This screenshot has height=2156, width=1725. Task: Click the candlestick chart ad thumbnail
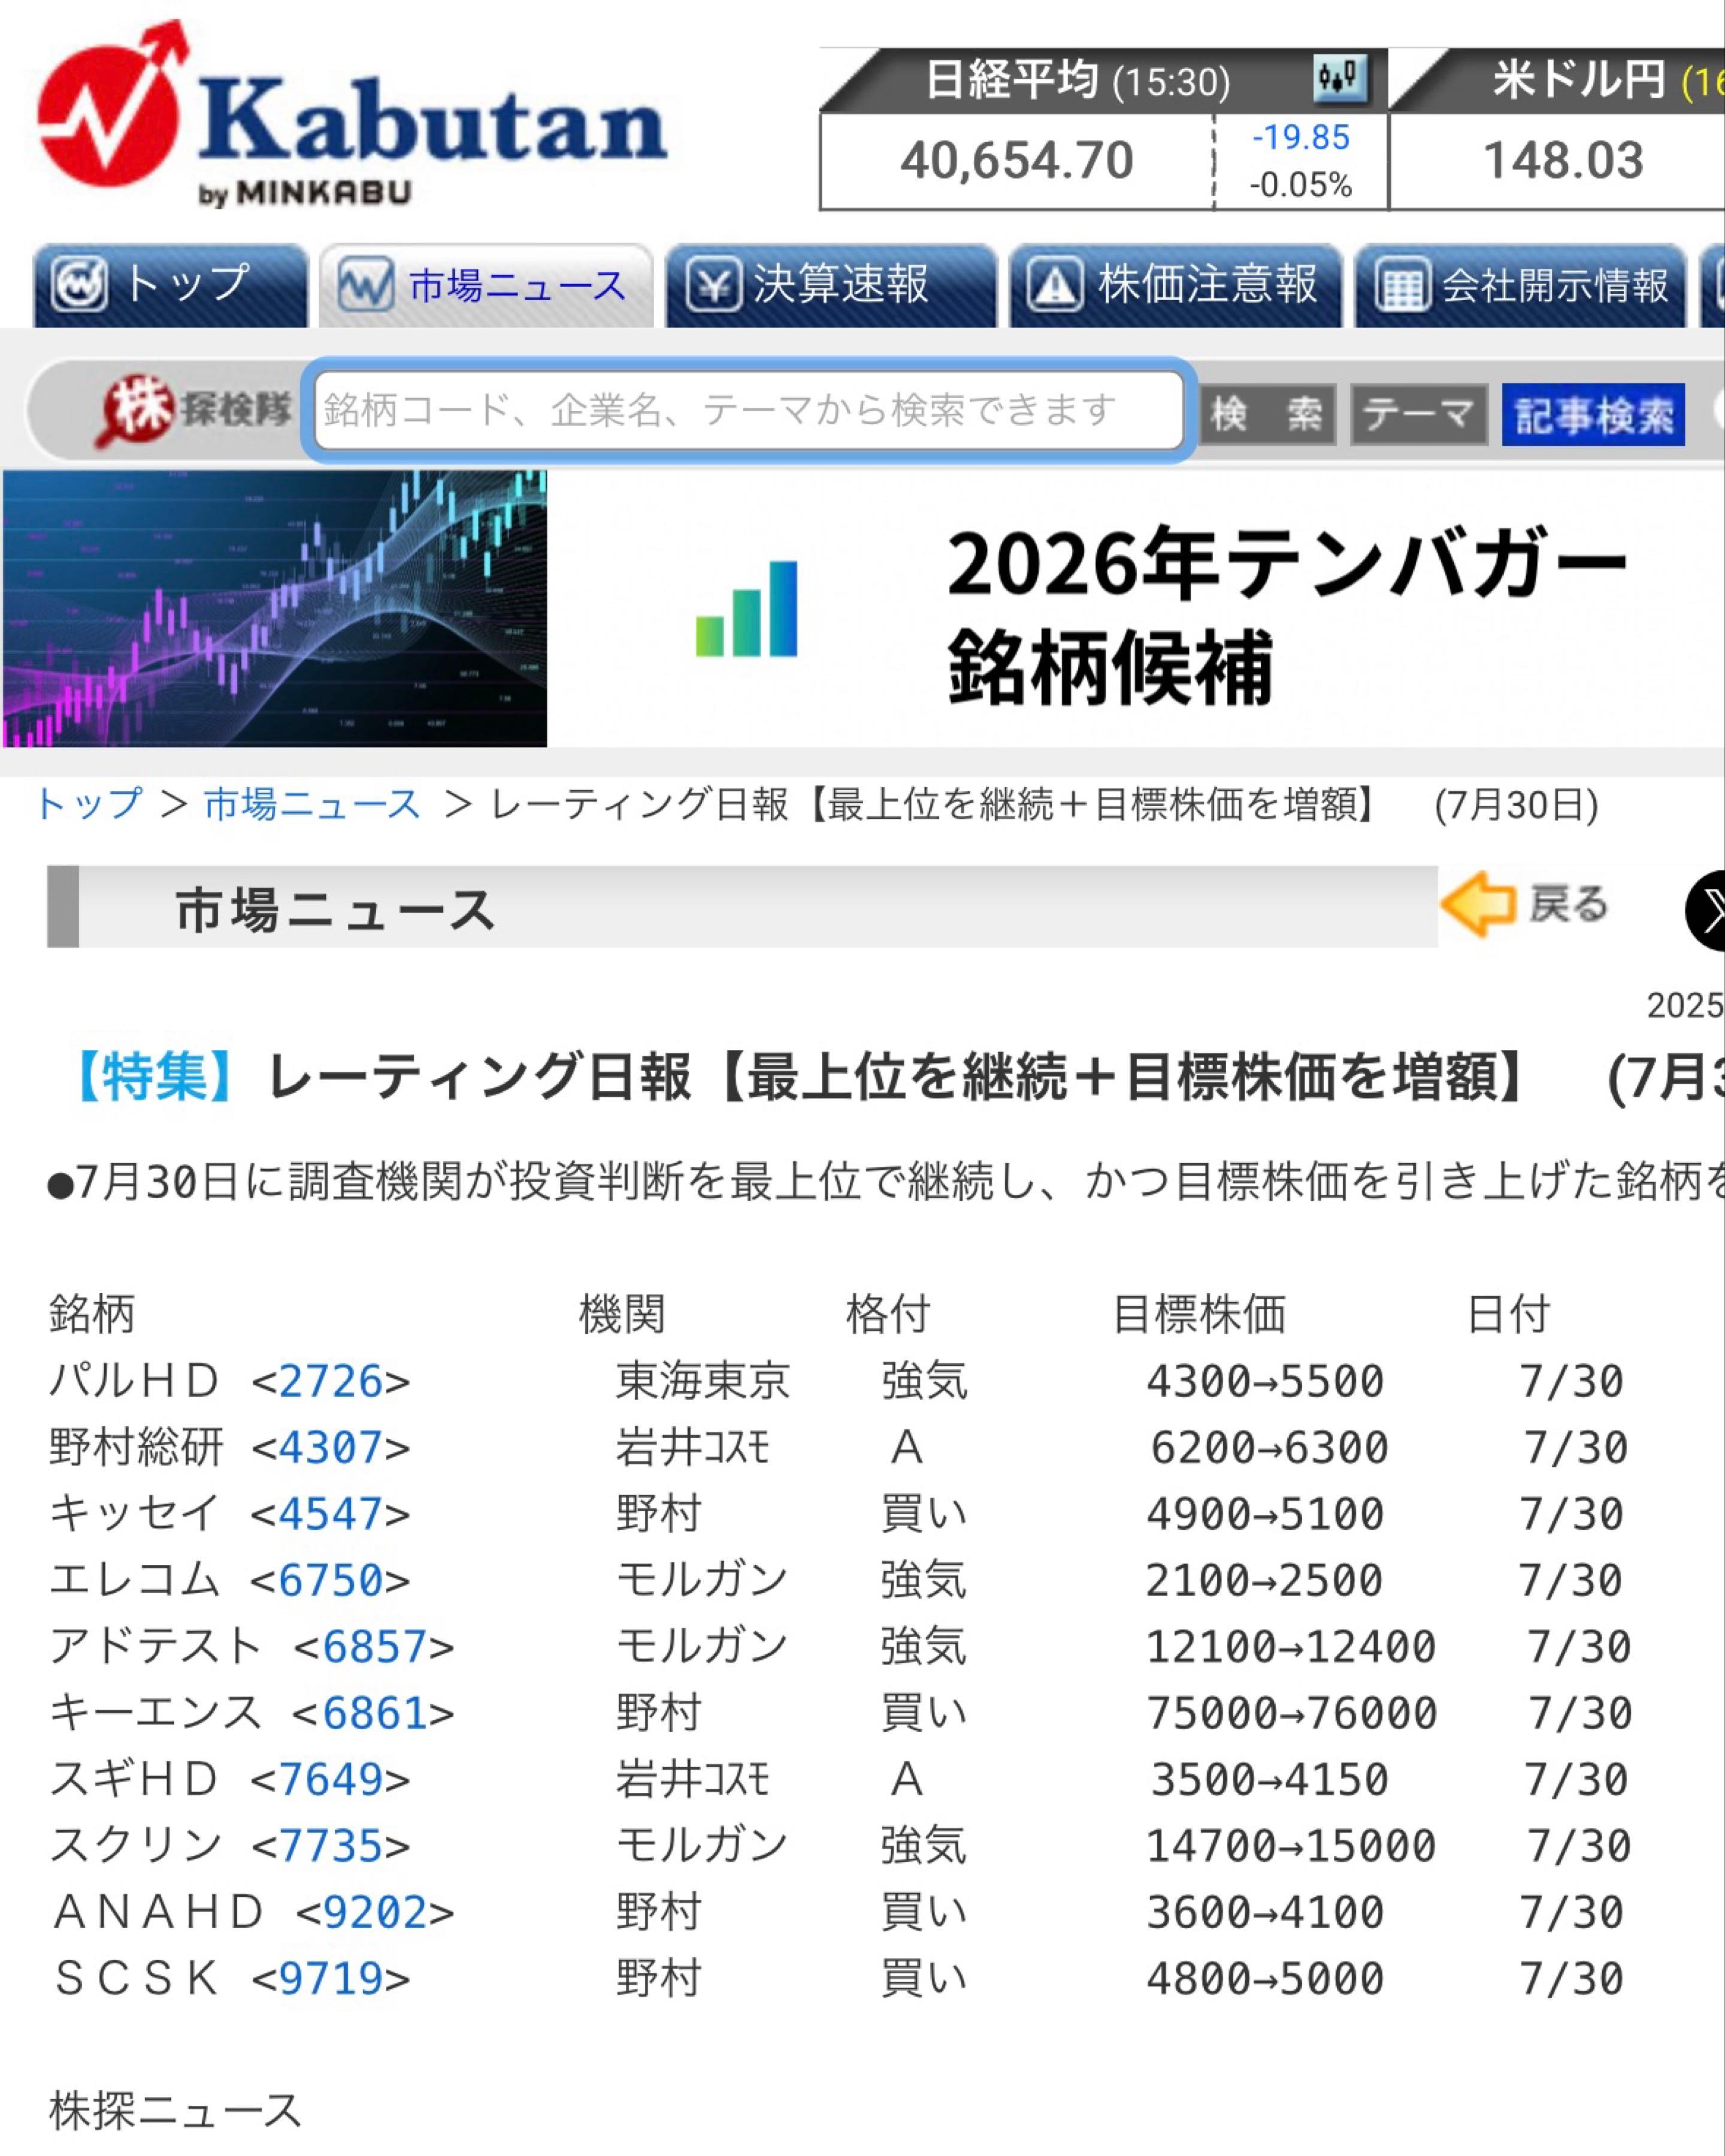(275, 608)
